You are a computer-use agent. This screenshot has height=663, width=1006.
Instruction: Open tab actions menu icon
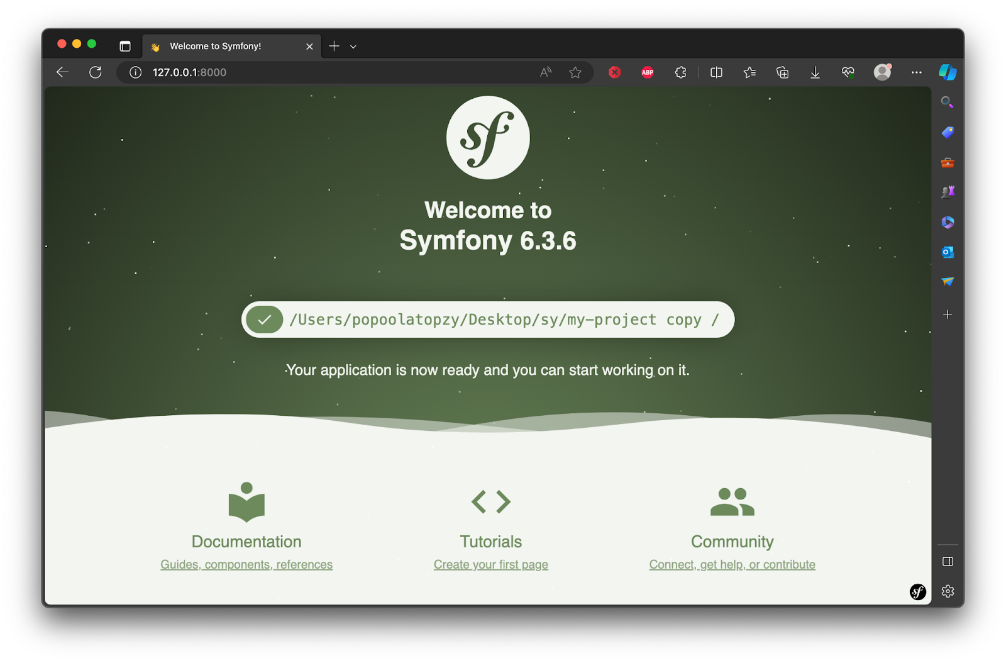coord(125,46)
